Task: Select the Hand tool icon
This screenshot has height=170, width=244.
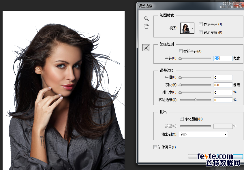Action: pos(146,26)
